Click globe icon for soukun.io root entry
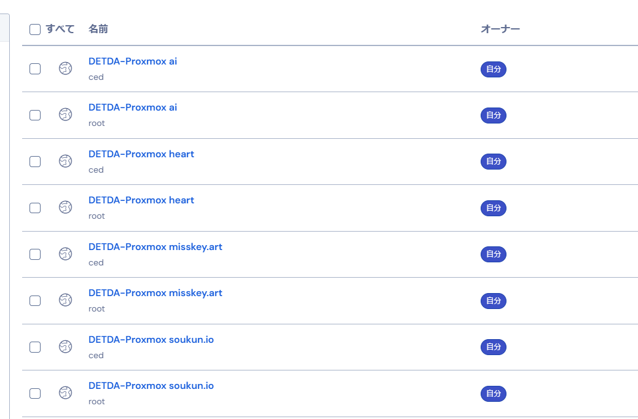This screenshot has width=638, height=419. (x=66, y=393)
